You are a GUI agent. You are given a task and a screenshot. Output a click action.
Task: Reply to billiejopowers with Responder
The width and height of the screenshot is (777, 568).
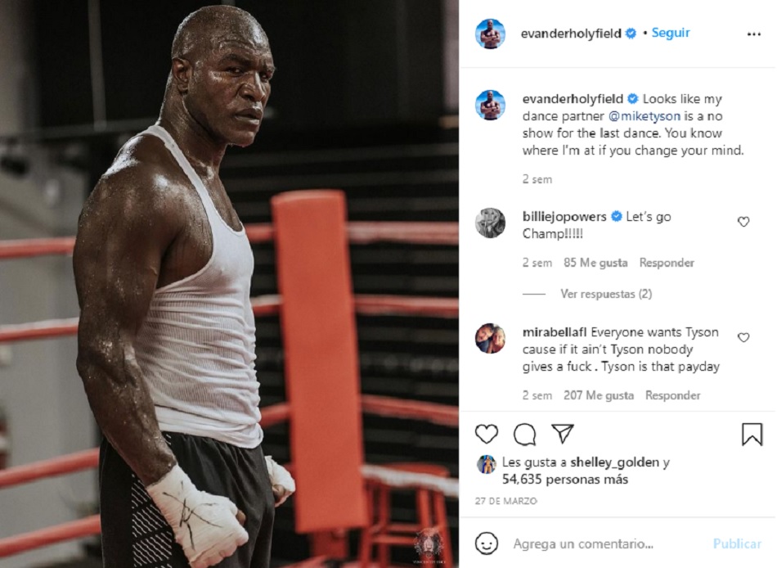[x=667, y=263]
